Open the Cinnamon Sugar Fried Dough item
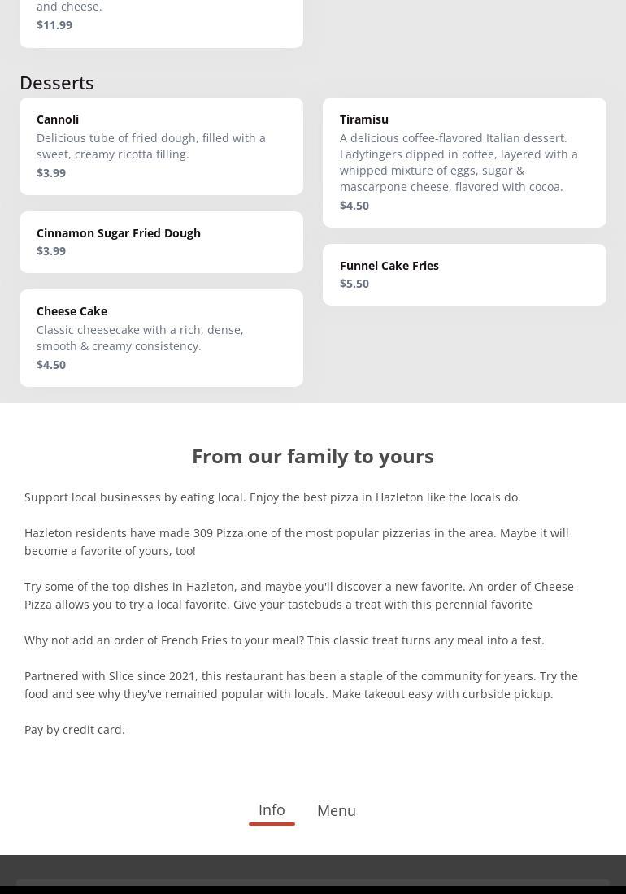 (x=119, y=233)
